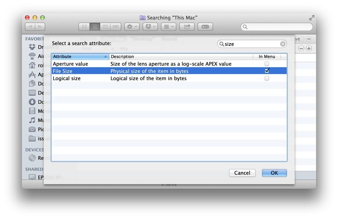The height and width of the screenshot is (219, 338).
Task: Enable In Menu for Aperture value
Action: [x=267, y=64]
